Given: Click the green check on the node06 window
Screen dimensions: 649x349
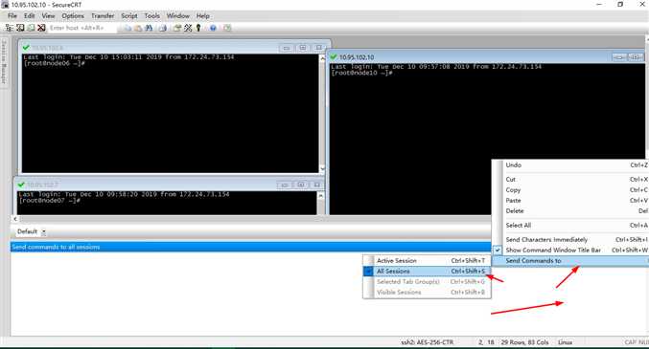Looking at the screenshot, I should [26, 48].
